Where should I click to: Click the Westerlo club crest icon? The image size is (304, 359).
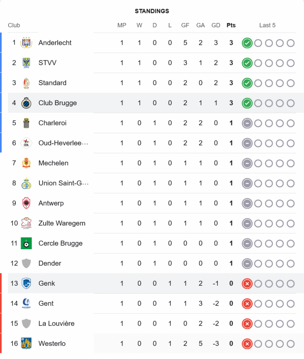(26, 344)
